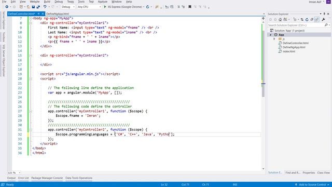Expand the js folder in Solution Explorer

(274, 39)
